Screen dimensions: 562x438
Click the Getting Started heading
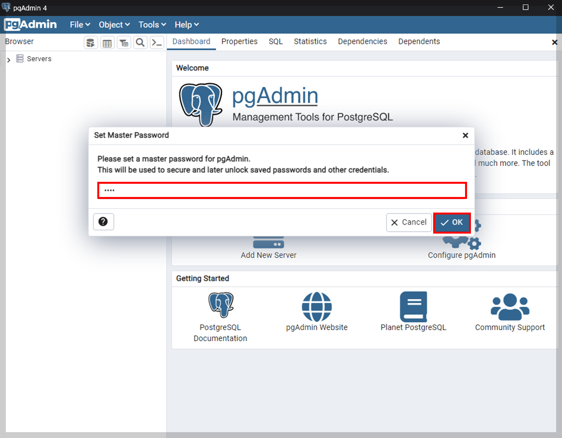tap(202, 278)
